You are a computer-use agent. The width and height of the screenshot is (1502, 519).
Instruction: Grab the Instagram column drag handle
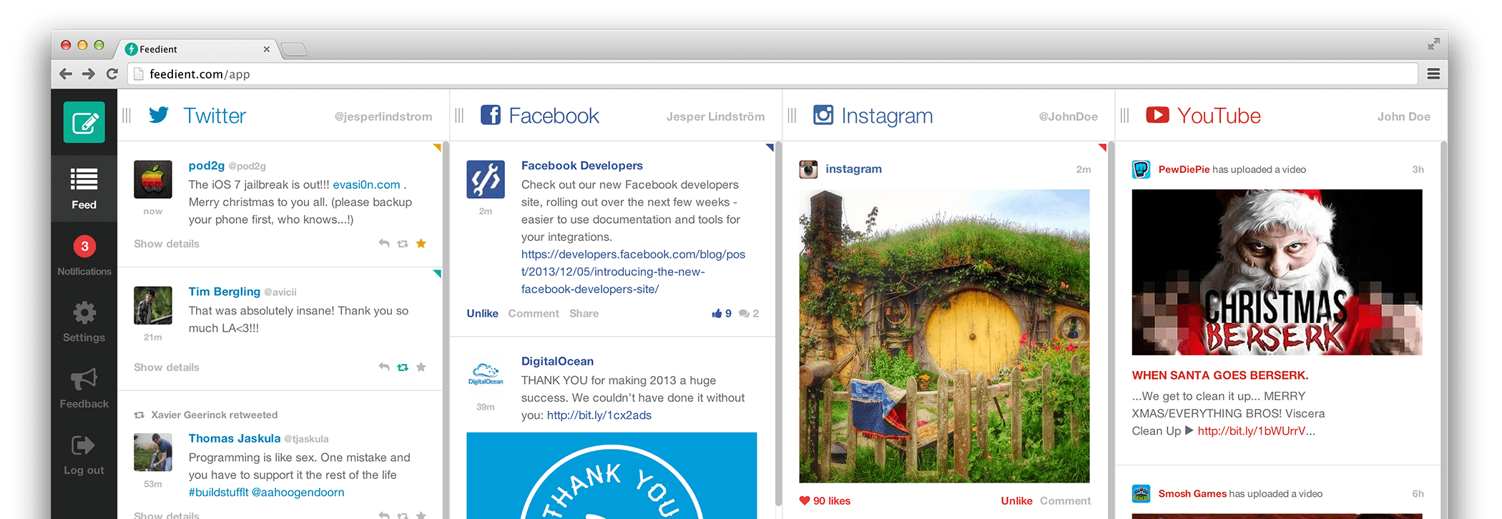[x=792, y=116]
